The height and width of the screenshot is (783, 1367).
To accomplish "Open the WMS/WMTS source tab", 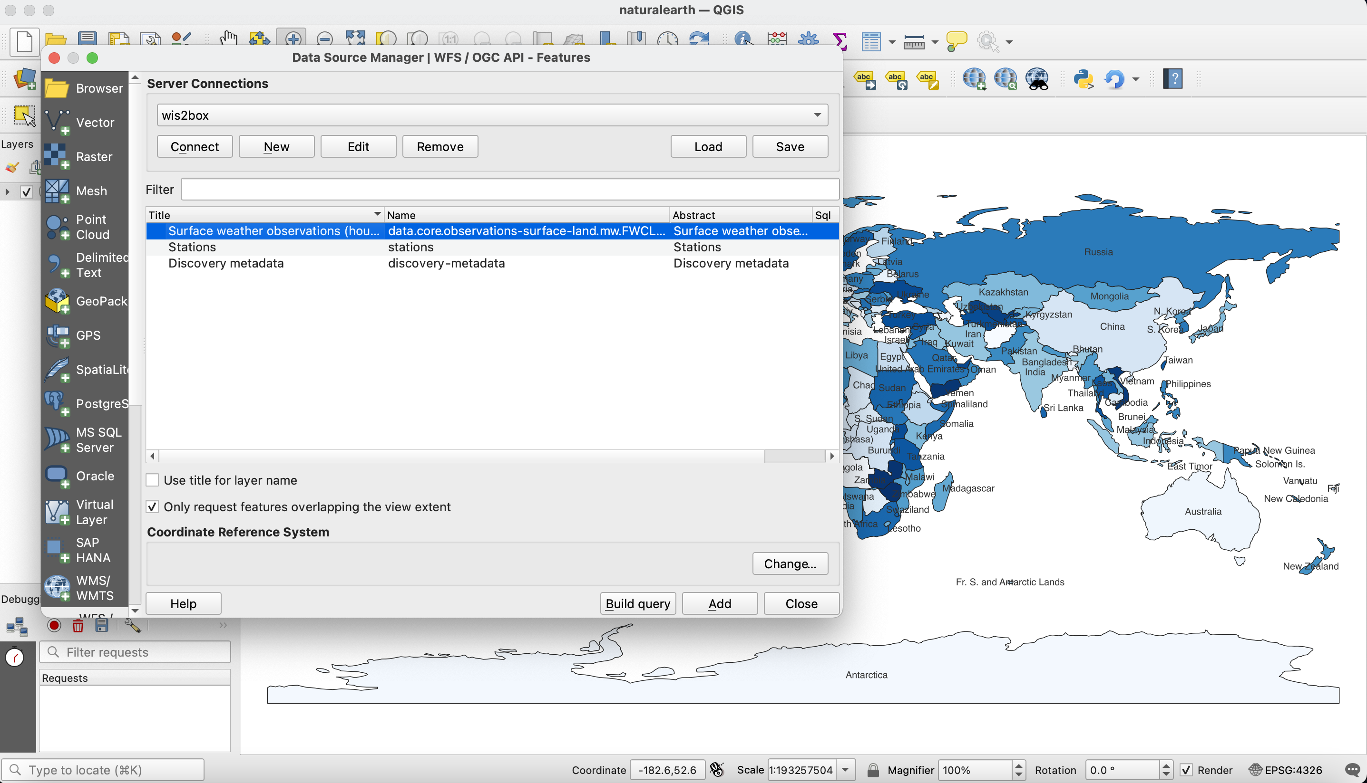I will coord(85,588).
